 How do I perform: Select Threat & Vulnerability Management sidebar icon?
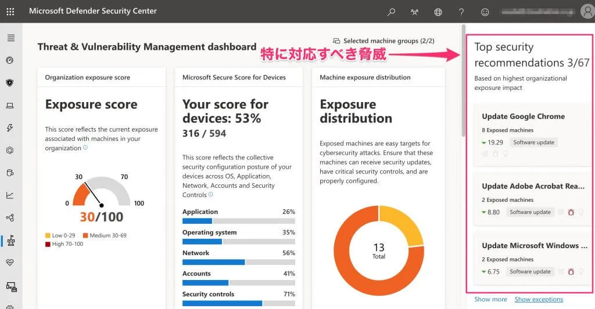[10, 241]
